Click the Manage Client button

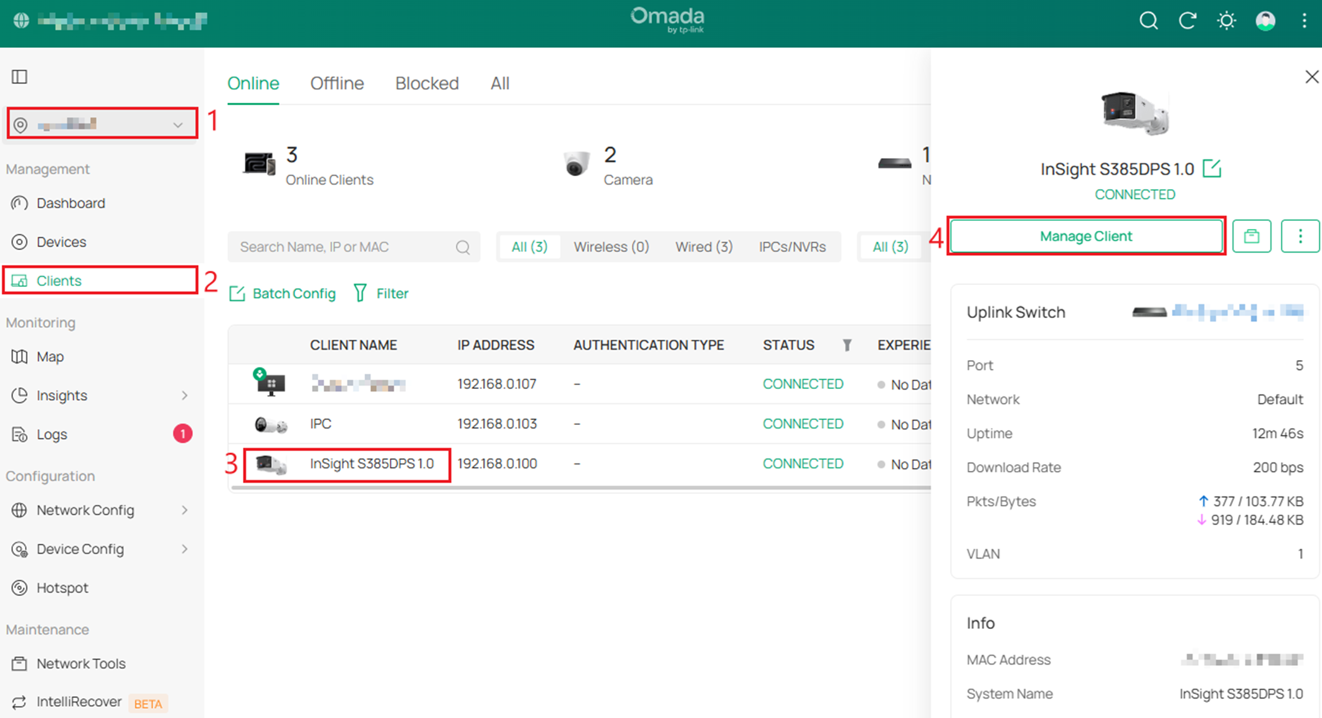pos(1086,236)
